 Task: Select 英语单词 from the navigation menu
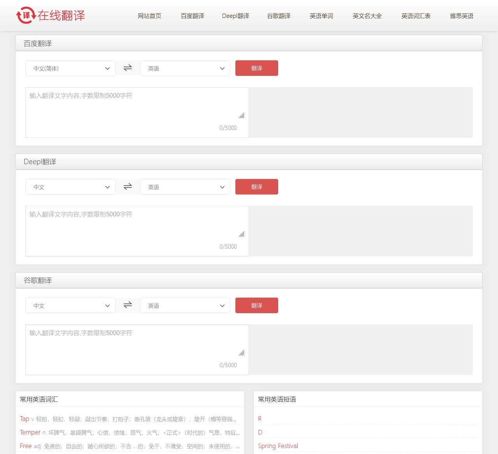pyautogui.click(x=321, y=16)
